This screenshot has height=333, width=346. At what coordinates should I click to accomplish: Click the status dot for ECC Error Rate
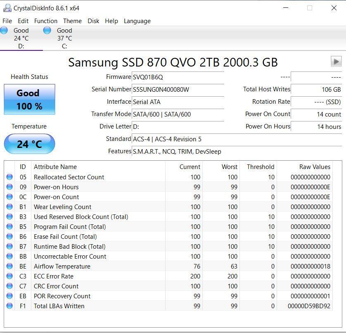(9, 276)
